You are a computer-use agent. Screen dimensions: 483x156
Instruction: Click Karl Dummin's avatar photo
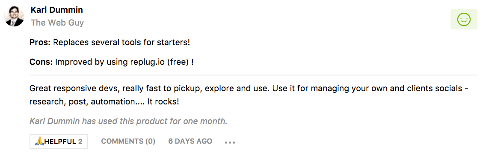coord(14,16)
